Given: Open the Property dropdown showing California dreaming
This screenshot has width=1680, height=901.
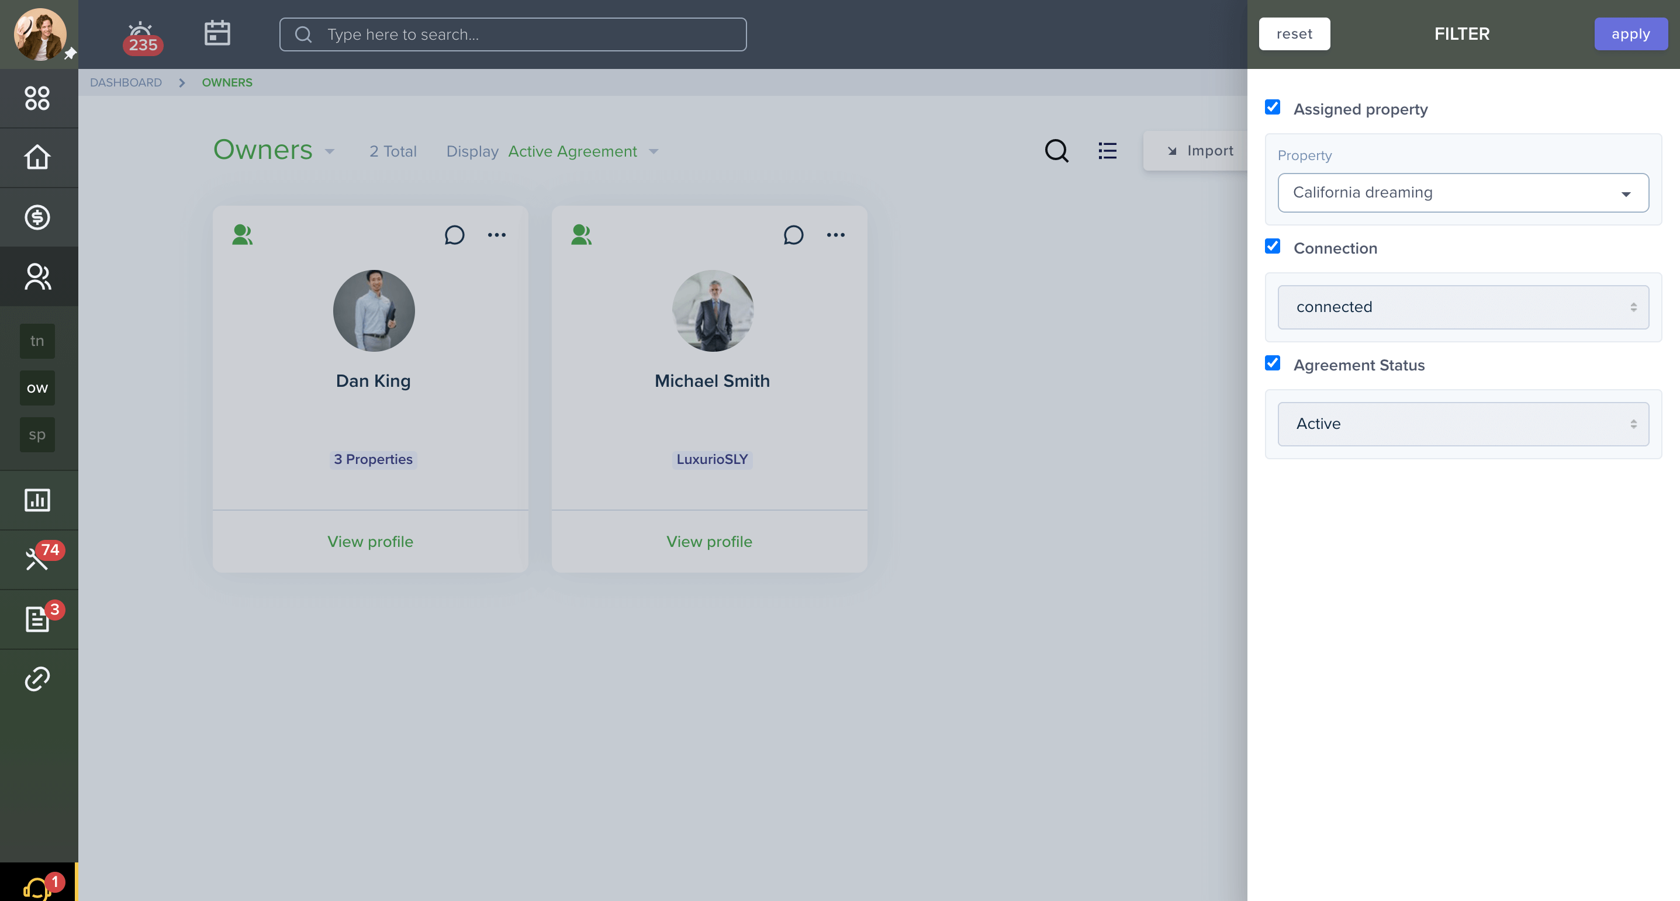Looking at the screenshot, I should (x=1463, y=193).
